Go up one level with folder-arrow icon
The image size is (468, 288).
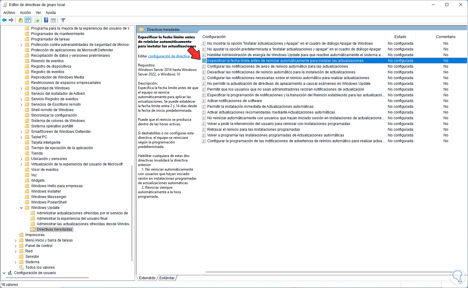point(21,20)
